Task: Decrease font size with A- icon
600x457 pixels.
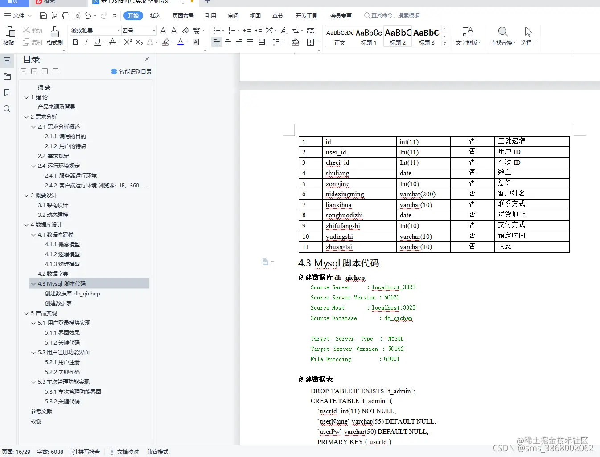Action: click(175, 30)
